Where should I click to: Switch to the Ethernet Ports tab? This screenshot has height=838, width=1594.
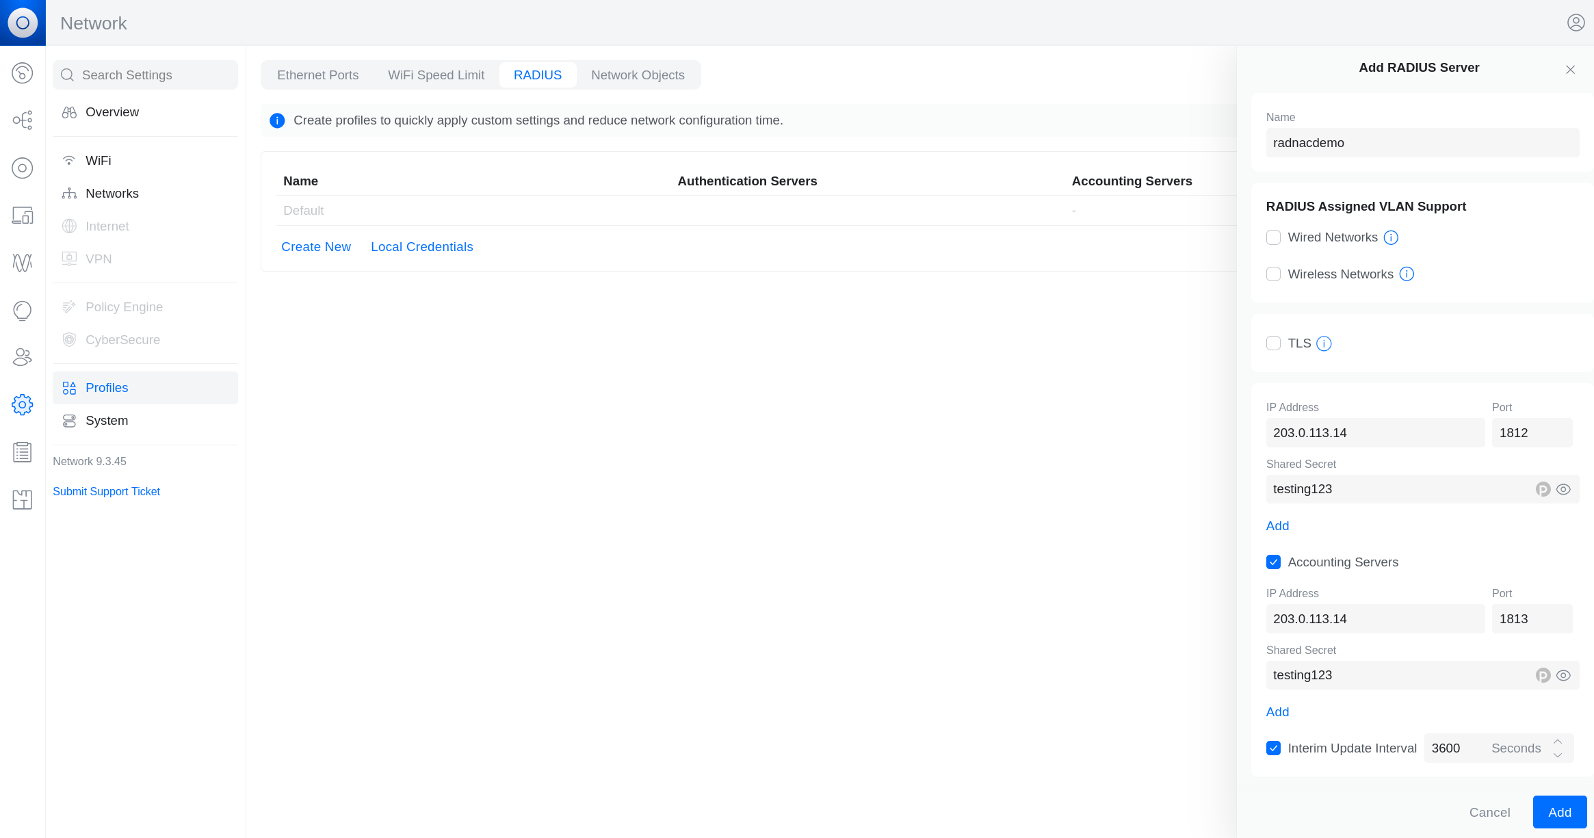[x=317, y=75]
